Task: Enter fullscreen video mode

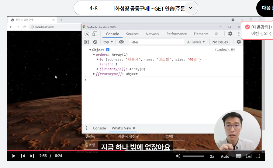Action: coord(258,156)
